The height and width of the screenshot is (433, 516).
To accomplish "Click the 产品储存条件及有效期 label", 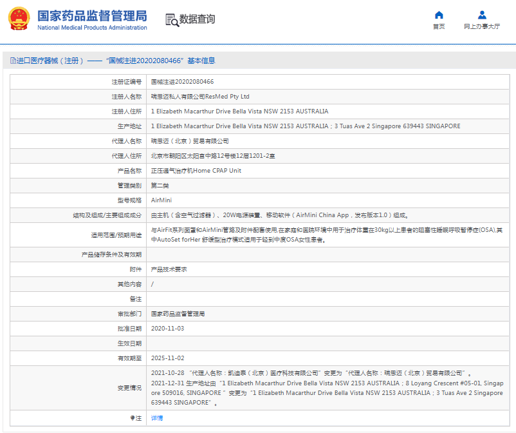I will point(111,255).
